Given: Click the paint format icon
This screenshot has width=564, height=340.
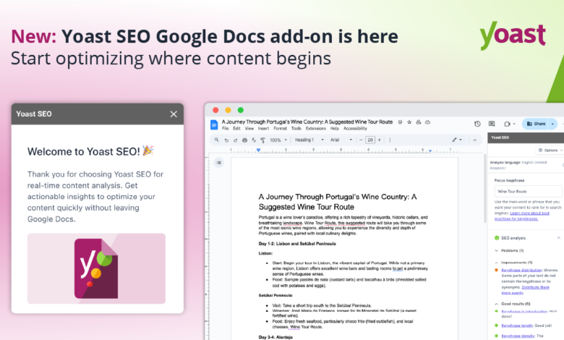Looking at the screenshot, I should pyautogui.click(x=262, y=140).
